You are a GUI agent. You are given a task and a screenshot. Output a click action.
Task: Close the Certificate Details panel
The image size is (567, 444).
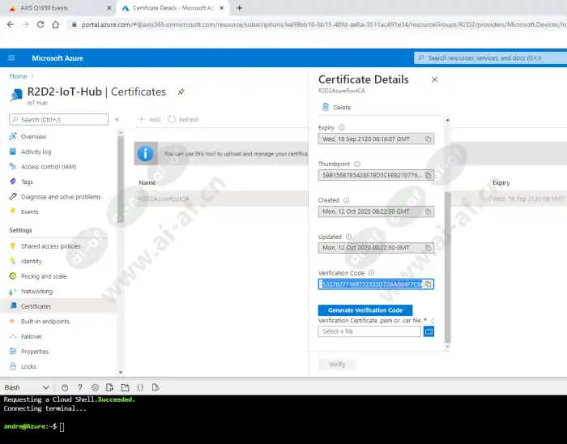point(435,79)
